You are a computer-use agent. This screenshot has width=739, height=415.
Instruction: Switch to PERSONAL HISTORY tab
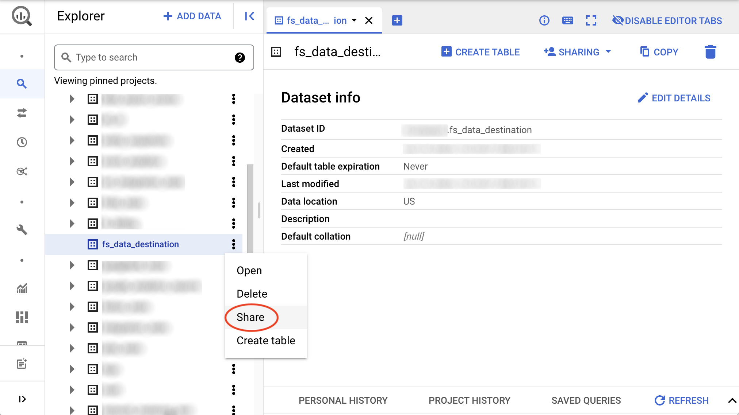coord(343,400)
